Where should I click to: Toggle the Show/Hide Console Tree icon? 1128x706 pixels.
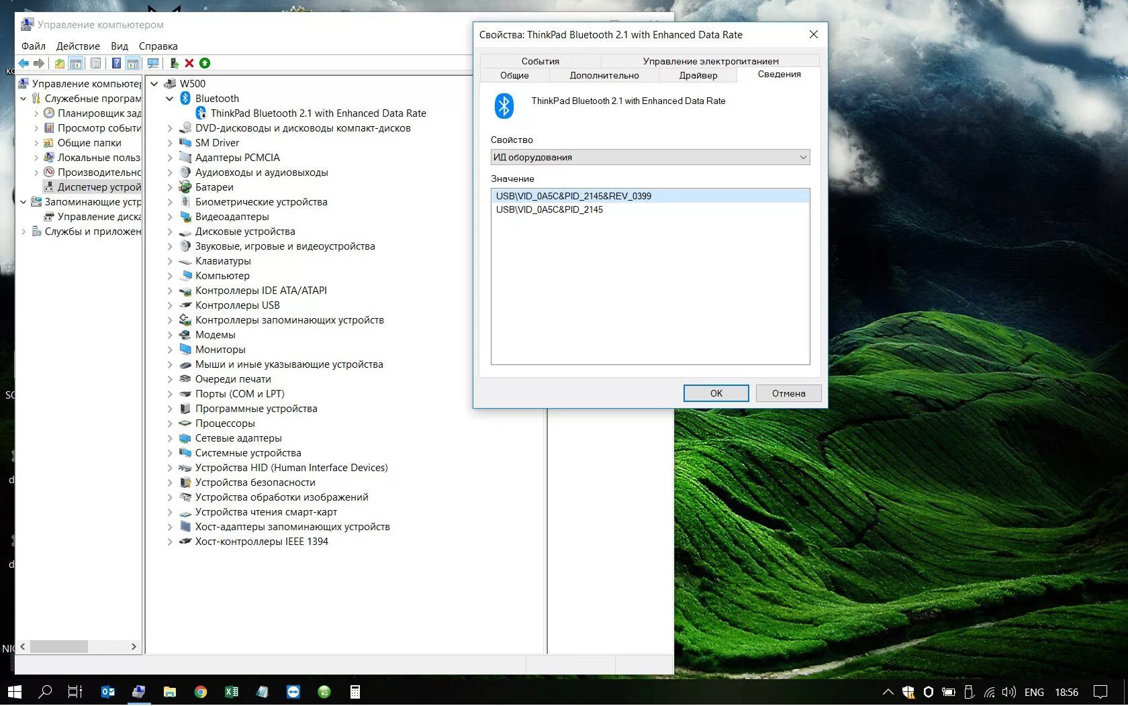click(76, 63)
